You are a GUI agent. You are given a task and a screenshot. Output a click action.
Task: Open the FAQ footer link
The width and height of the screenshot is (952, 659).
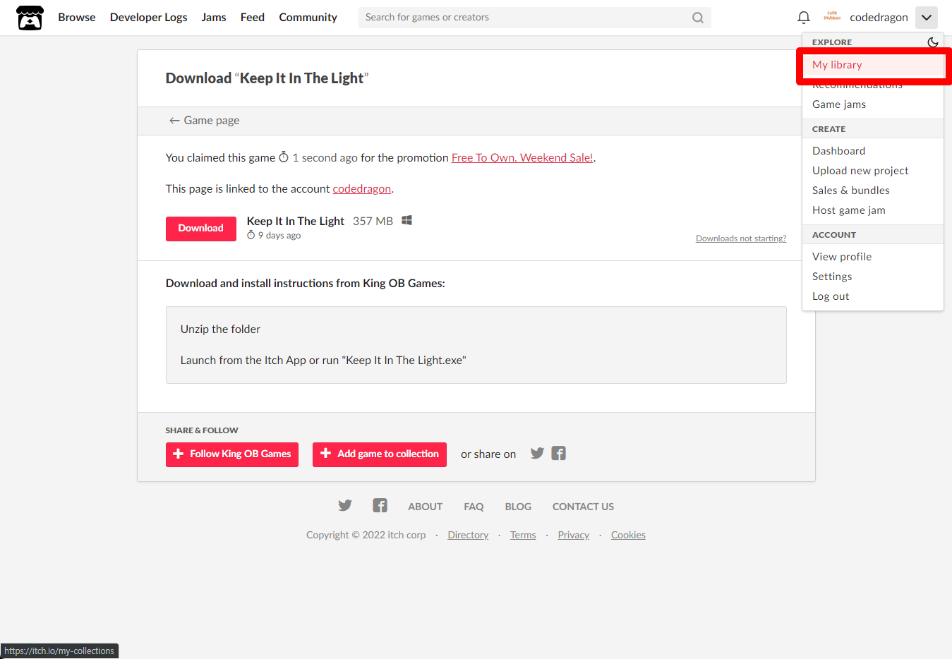click(474, 507)
